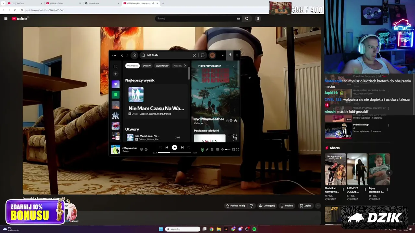Image resolution: width=415 pixels, height=233 pixels.
Task: Click the YouTube Szukaj search box
Action: pos(198,19)
